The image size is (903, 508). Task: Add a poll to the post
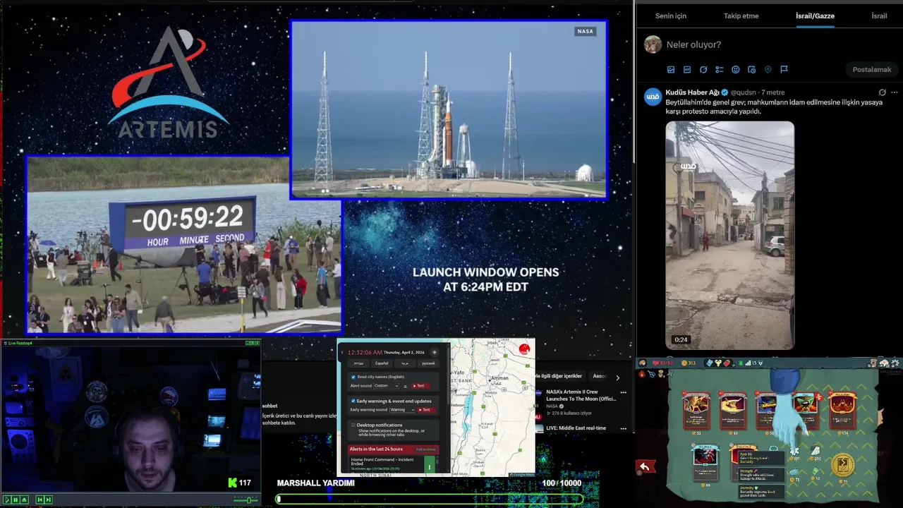click(x=720, y=70)
